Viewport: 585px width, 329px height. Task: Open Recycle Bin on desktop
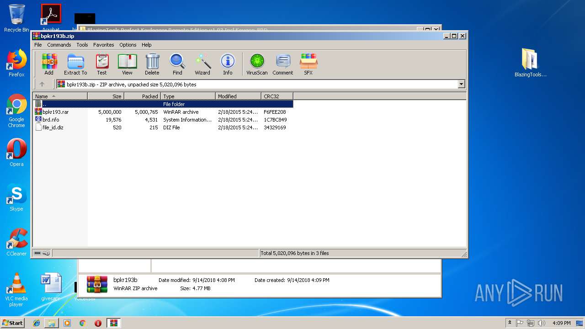tap(16, 18)
